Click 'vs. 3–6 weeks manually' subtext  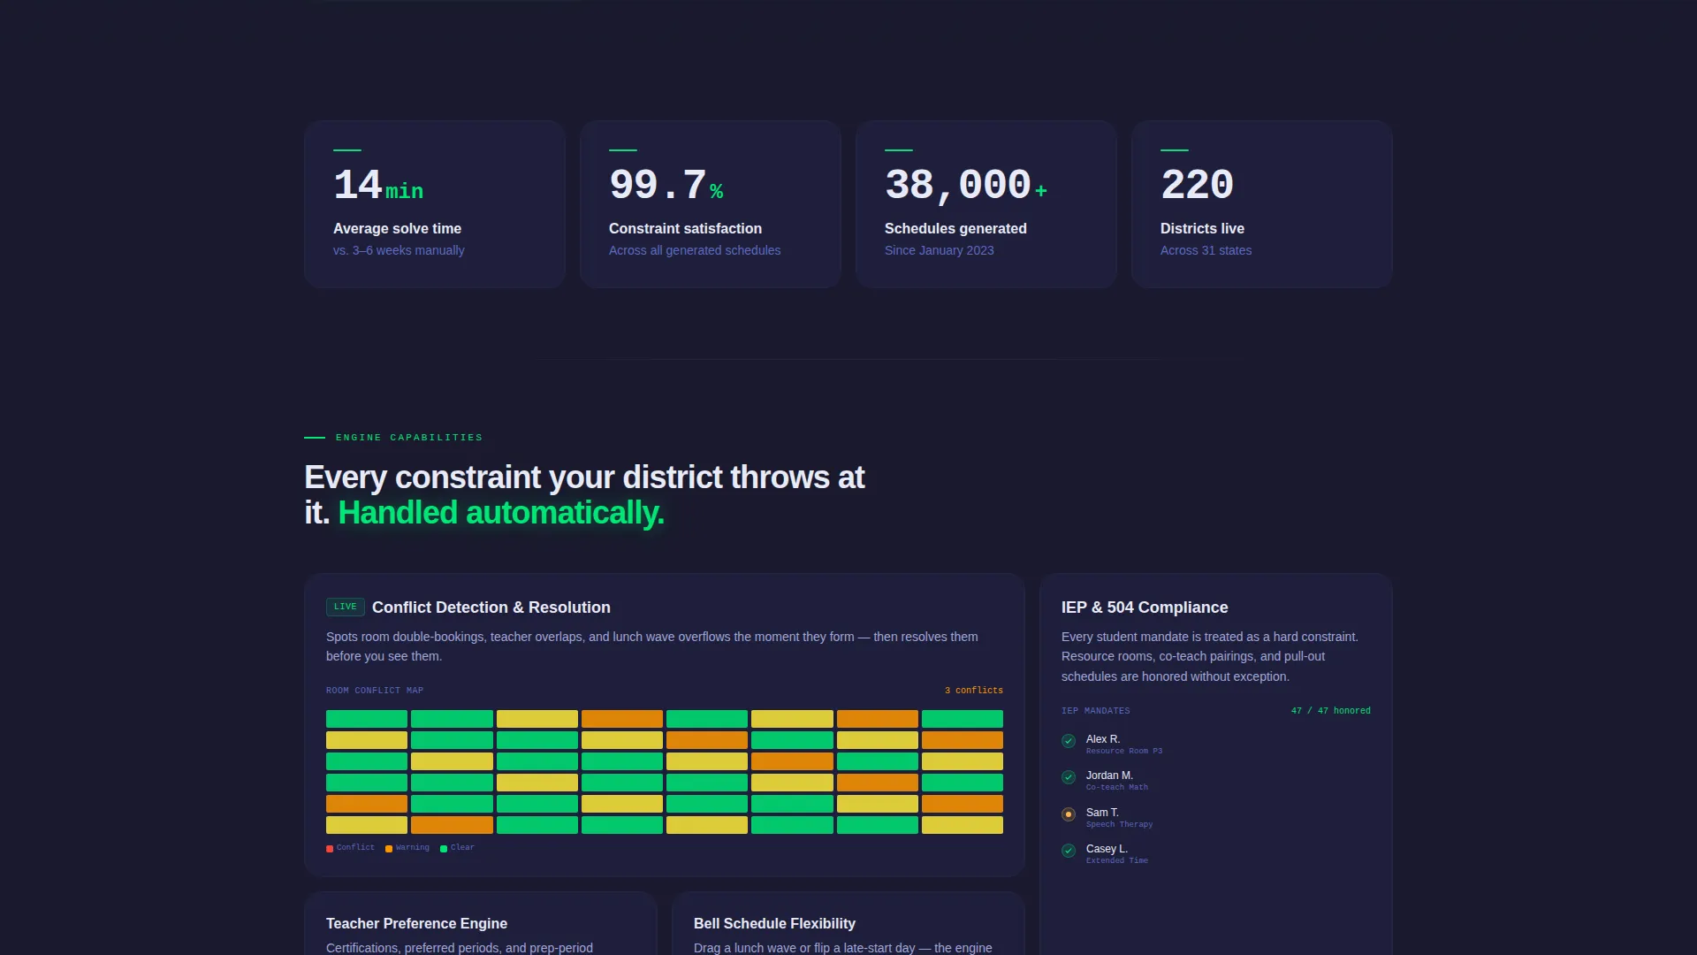[399, 250]
